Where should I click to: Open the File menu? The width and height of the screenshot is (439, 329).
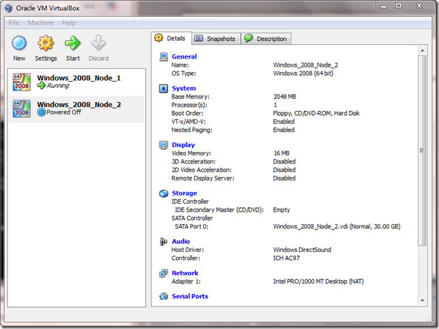(14, 22)
